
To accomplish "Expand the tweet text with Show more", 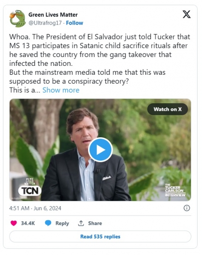I will (61, 90).
